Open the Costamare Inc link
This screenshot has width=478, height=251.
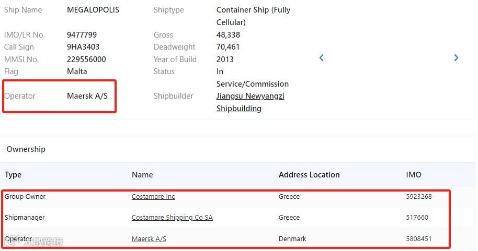153,197
